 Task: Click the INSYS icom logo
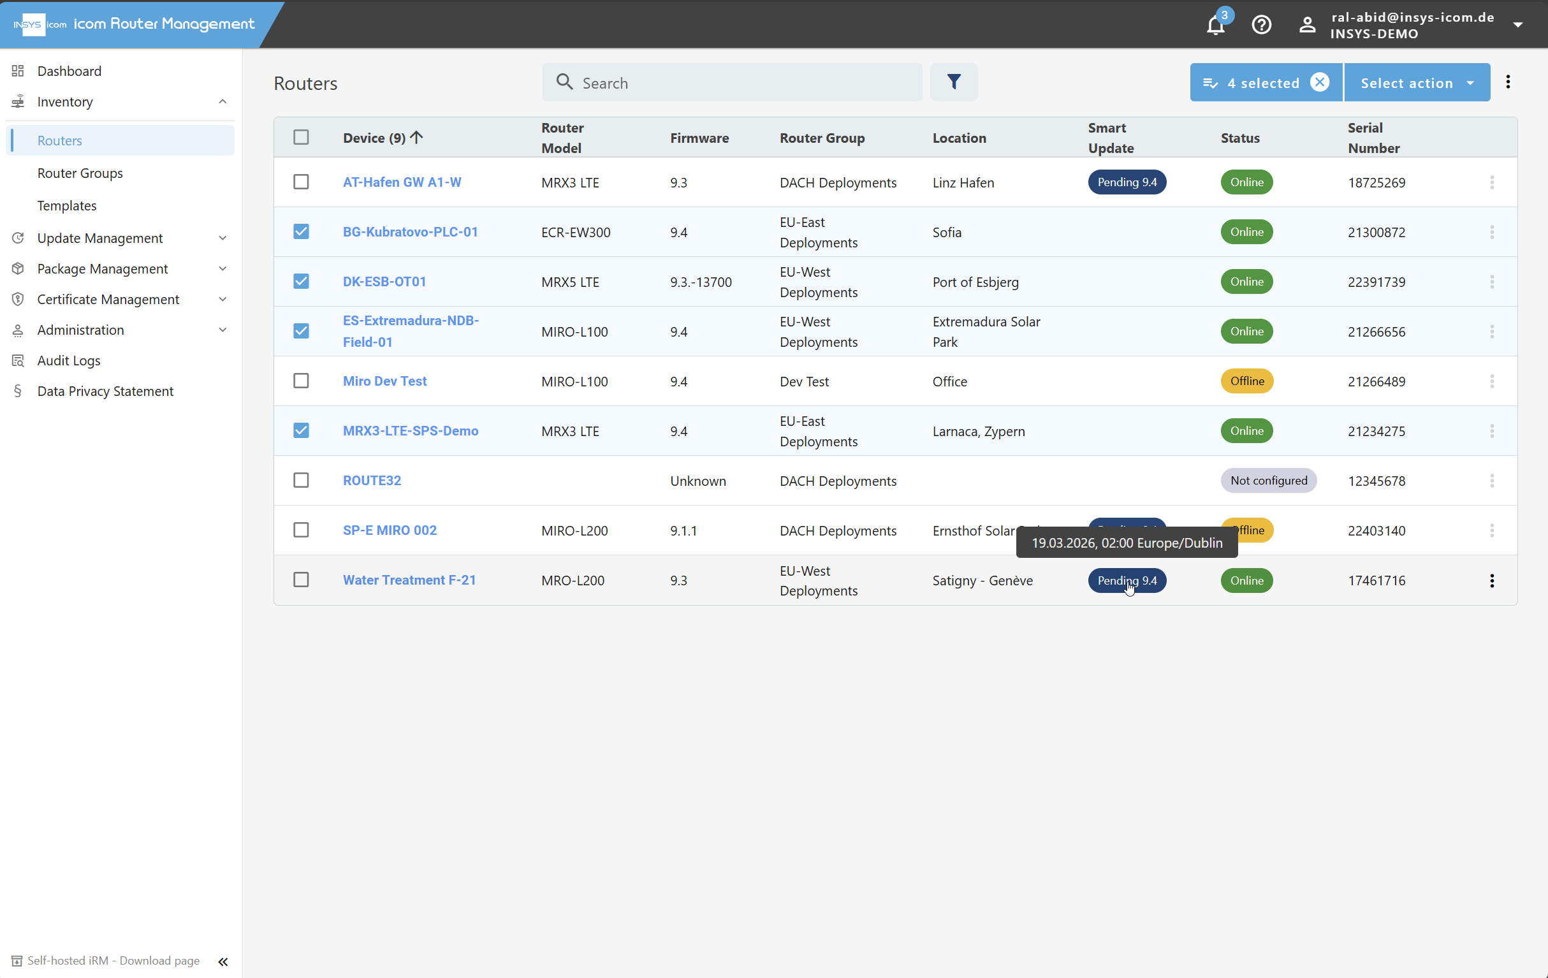tap(40, 24)
